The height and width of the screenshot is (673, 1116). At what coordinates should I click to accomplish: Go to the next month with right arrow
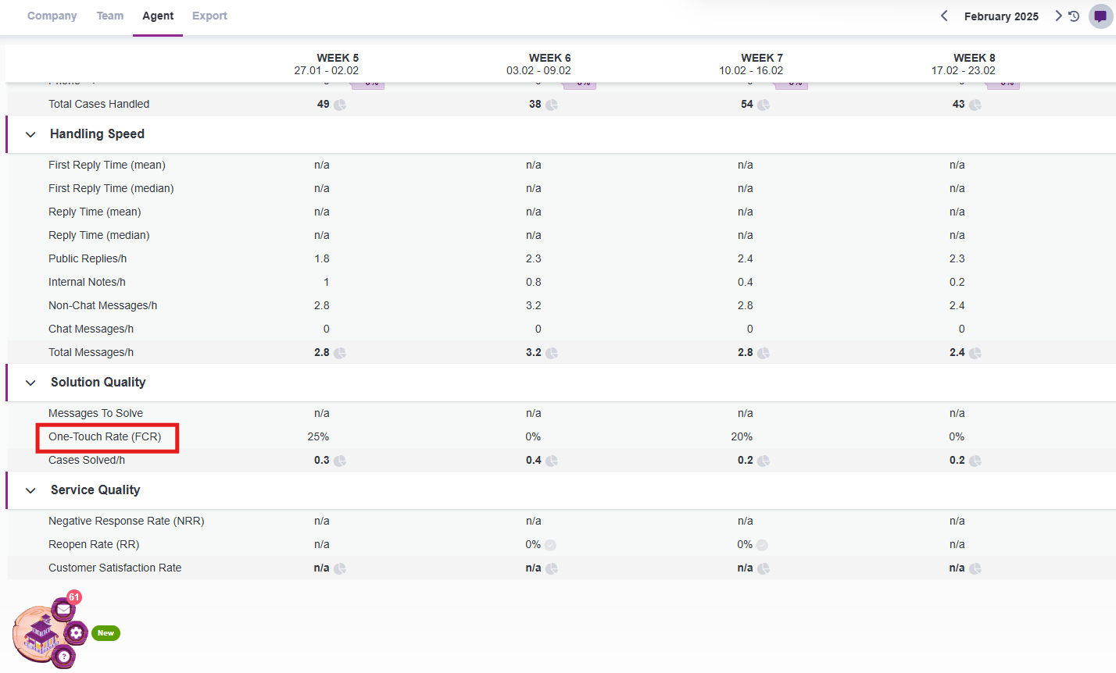[x=1058, y=16]
